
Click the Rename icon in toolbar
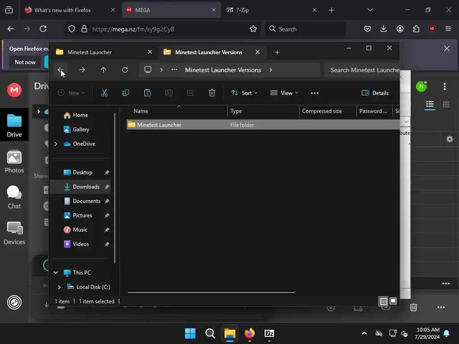(169, 93)
